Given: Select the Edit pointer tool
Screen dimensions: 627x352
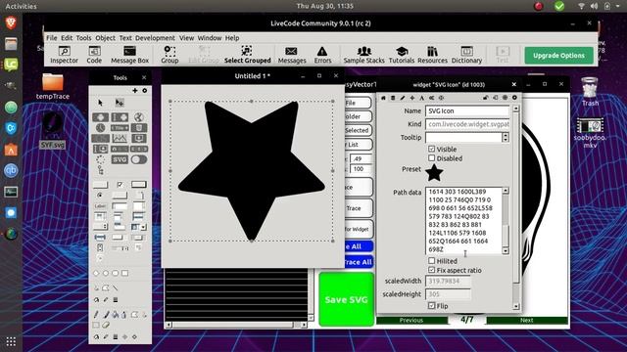Looking at the screenshot, I should (120, 103).
